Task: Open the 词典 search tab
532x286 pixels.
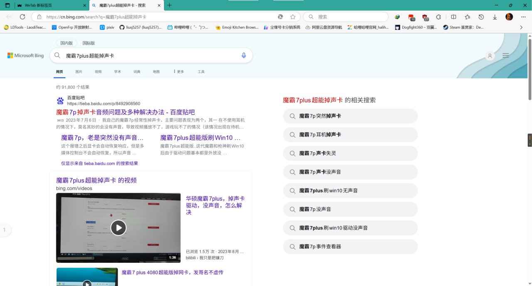Action: pos(137,72)
